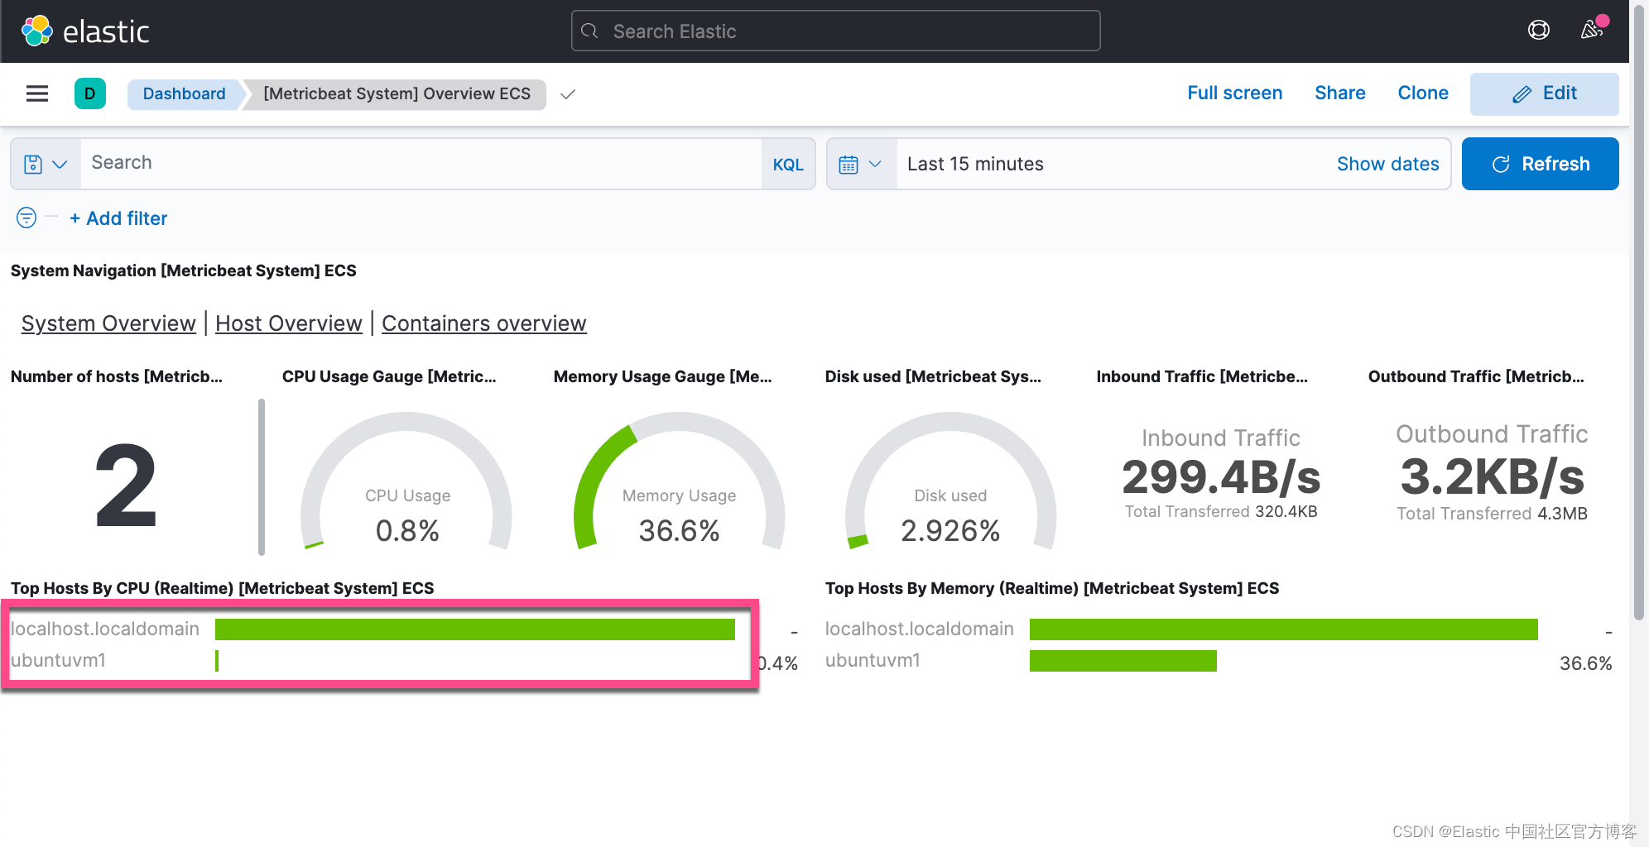Click the Number of hosts panel title
Image resolution: width=1649 pixels, height=847 pixels.
click(117, 376)
